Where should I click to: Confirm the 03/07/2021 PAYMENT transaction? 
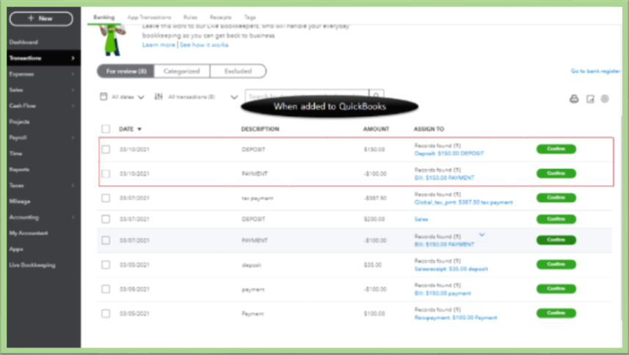pyautogui.click(x=556, y=240)
